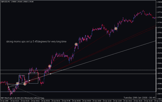Click the '24 Jan 16:25' time axis label

coord(148,101)
